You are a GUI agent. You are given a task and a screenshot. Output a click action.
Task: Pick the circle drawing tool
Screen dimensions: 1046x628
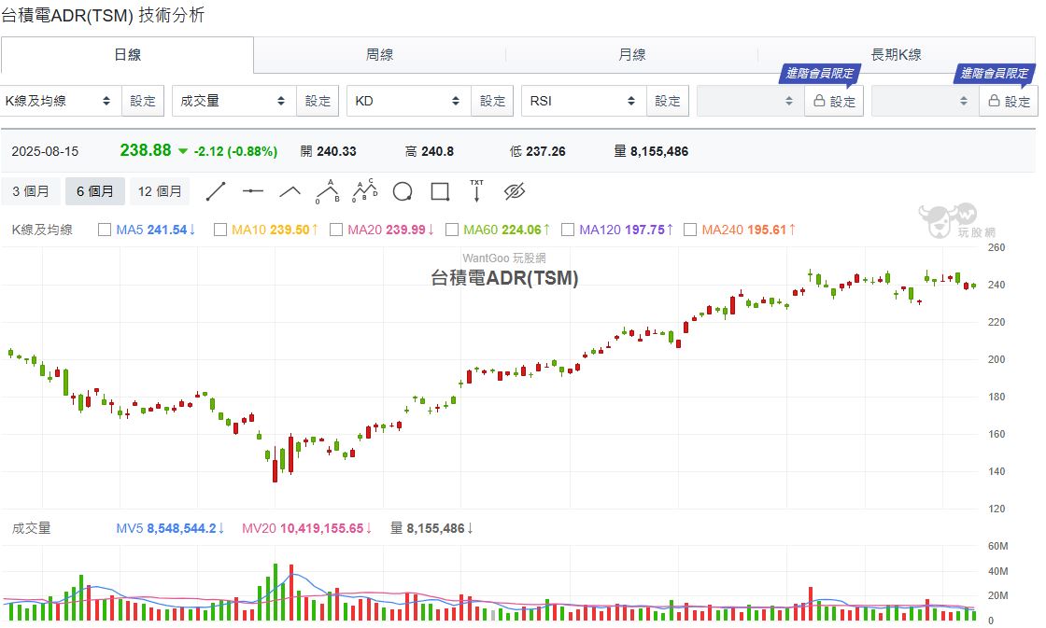pos(403,191)
